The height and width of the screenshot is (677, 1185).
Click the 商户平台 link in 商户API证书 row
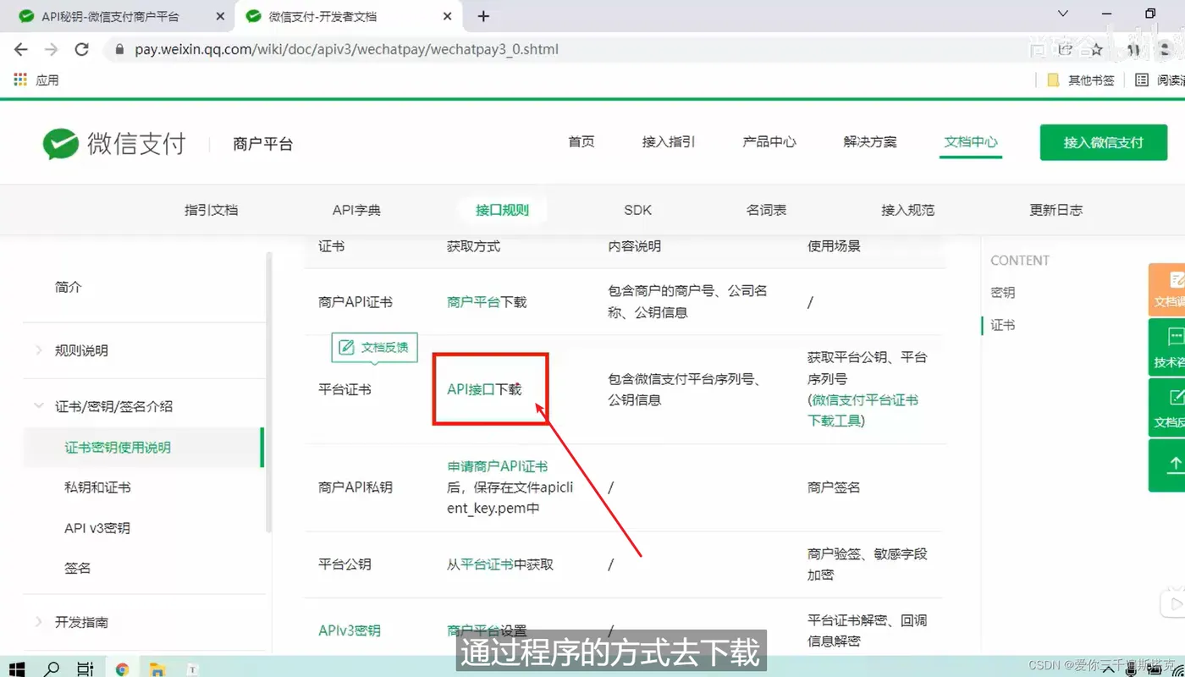pos(473,302)
